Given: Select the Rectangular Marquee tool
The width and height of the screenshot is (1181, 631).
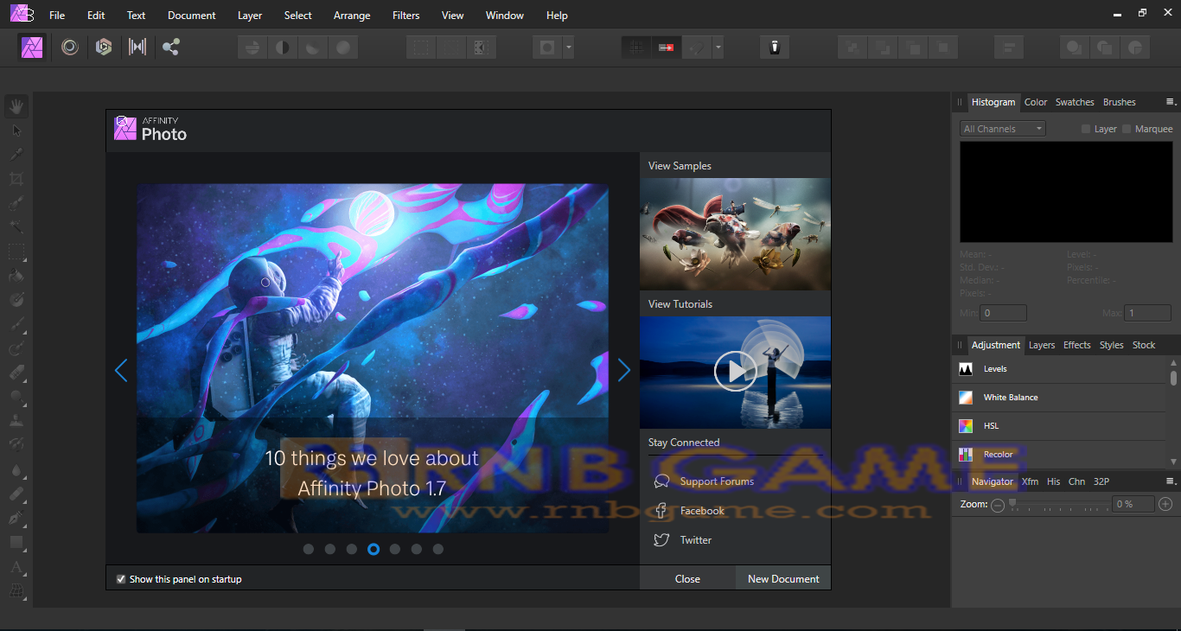Looking at the screenshot, I should (16, 252).
